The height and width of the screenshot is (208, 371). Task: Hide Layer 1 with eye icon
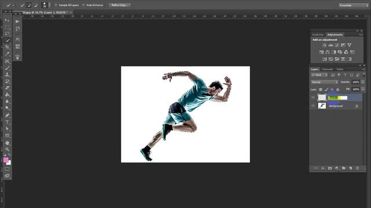tap(313, 98)
